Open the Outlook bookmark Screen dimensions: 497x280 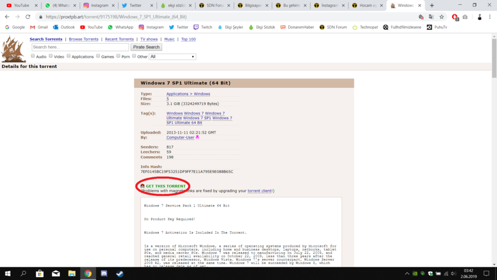64,27
